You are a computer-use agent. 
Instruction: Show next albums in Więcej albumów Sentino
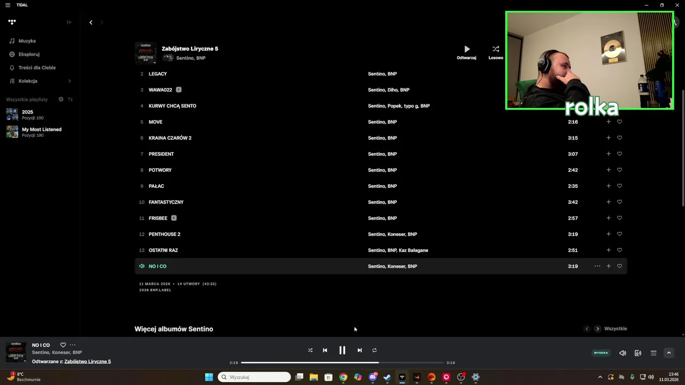pos(598,329)
